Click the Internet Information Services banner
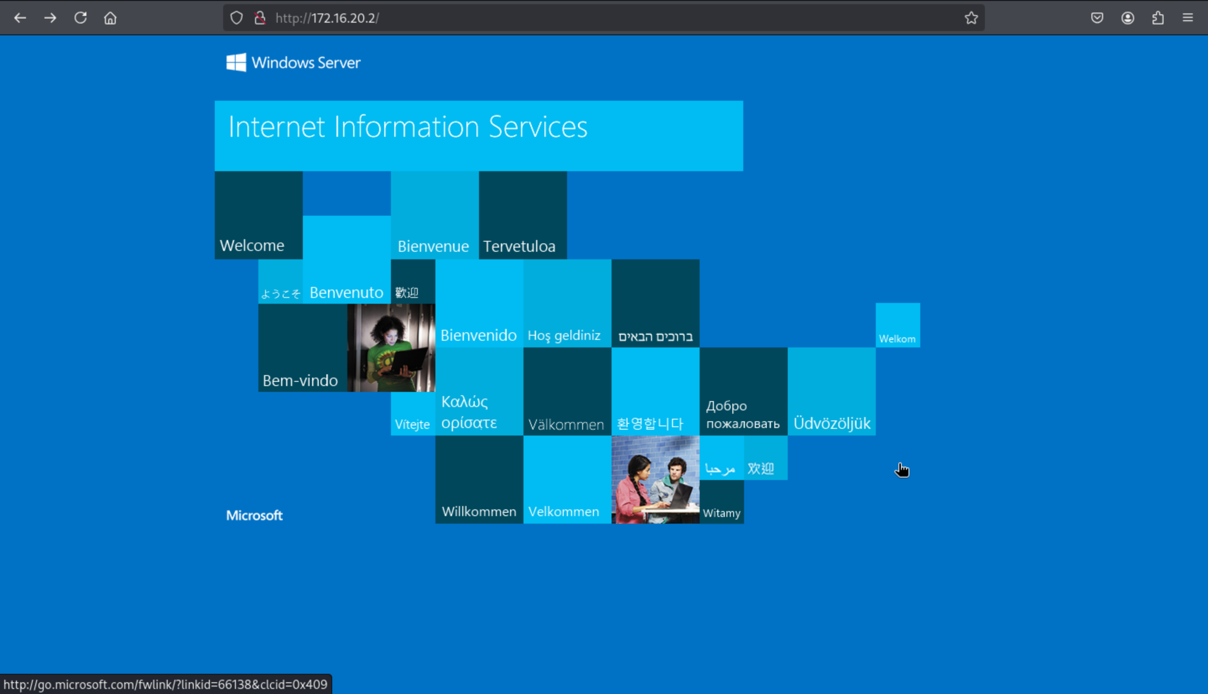 click(478, 136)
